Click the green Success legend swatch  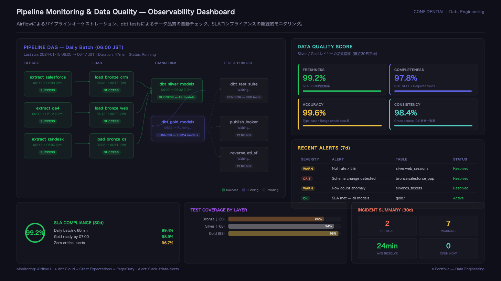tap(224, 190)
